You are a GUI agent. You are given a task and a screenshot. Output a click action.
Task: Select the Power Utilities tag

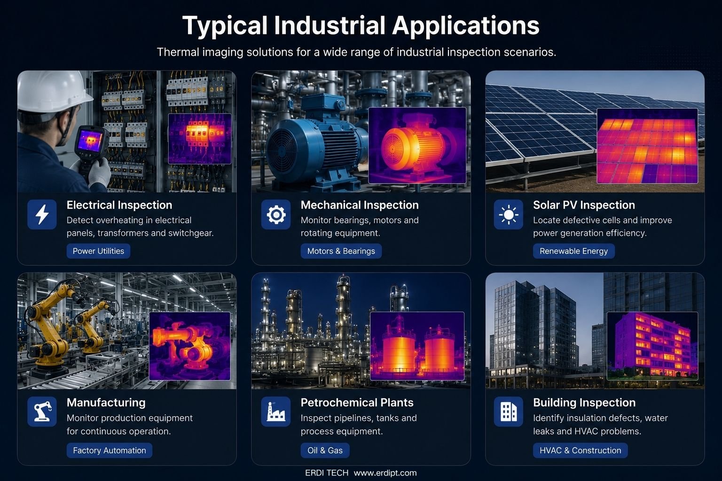coord(98,251)
